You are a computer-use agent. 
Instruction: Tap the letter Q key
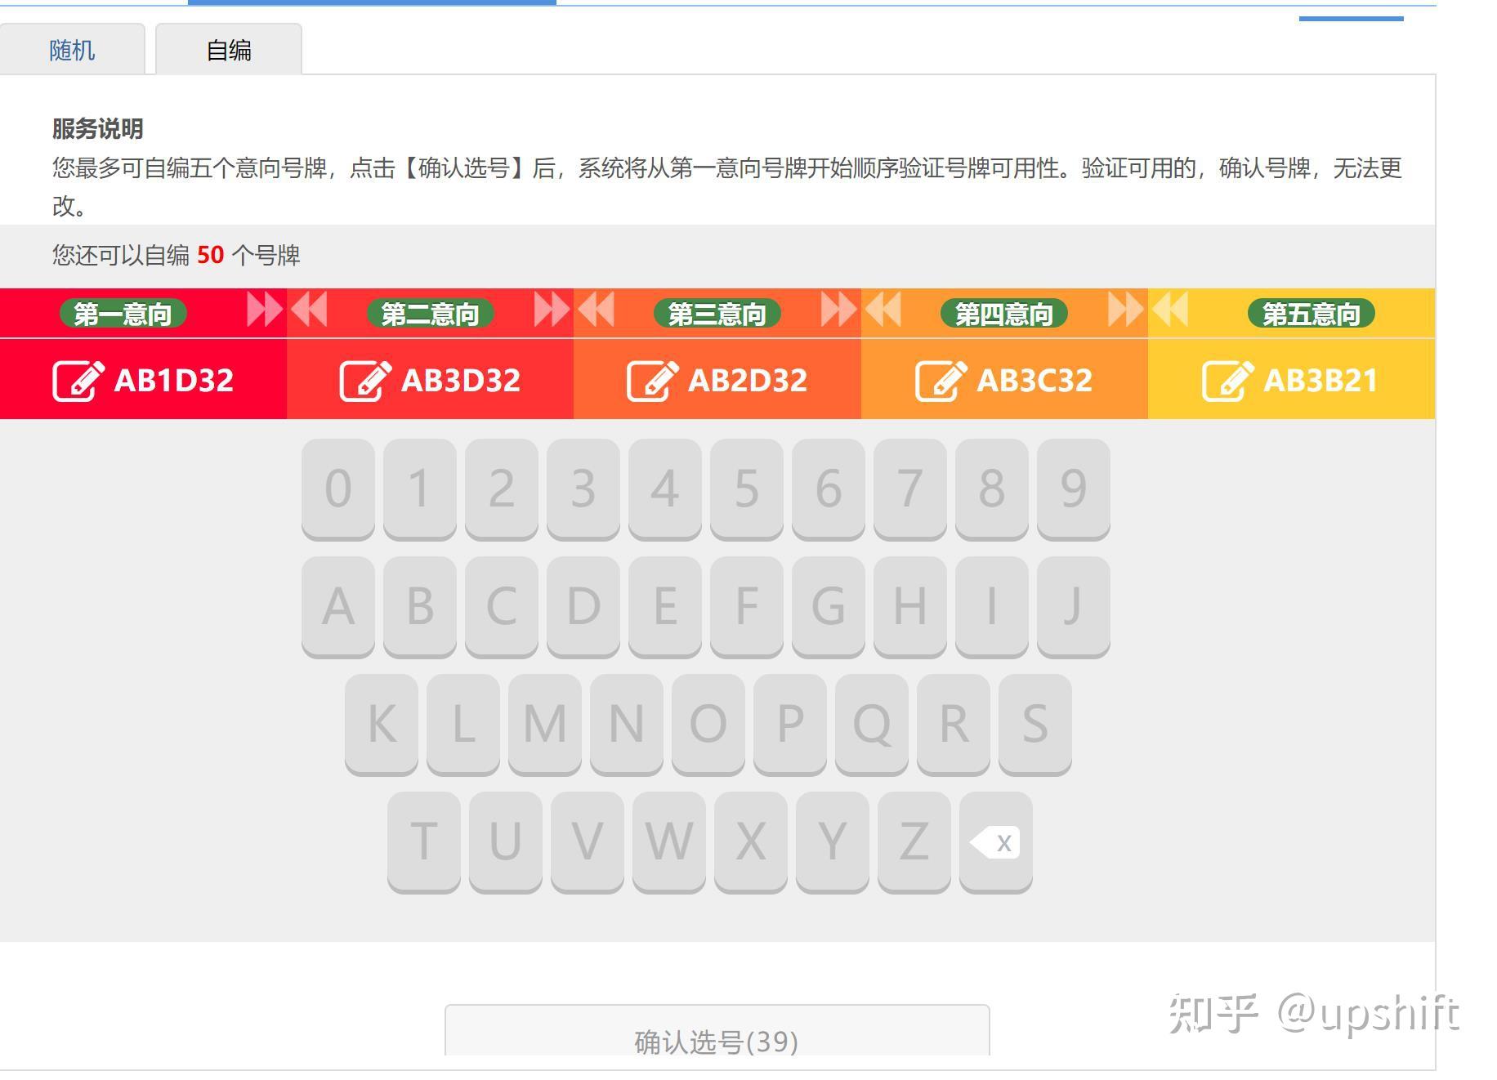coord(872,725)
